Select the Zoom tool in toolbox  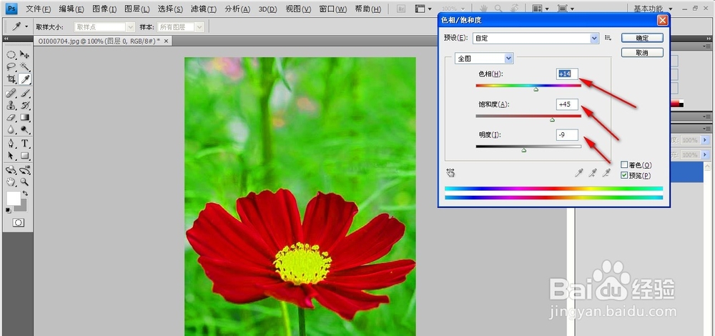click(x=25, y=182)
